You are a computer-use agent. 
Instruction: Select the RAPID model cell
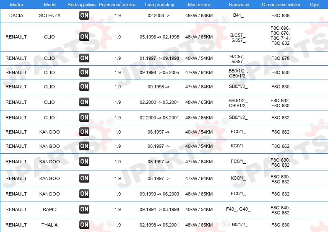pos(49,209)
